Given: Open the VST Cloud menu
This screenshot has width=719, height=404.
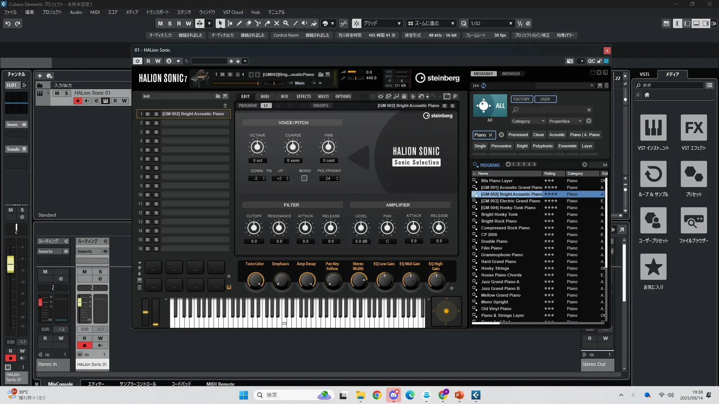Looking at the screenshot, I should (233, 12).
